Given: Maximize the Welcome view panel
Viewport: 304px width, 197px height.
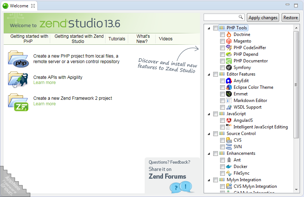Looking at the screenshot, I should pyautogui.click(x=296, y=6).
